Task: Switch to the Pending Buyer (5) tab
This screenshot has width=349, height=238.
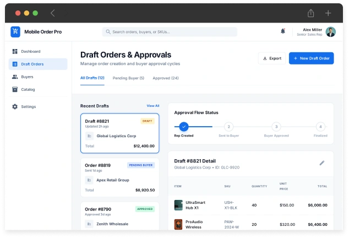Action: [128, 78]
